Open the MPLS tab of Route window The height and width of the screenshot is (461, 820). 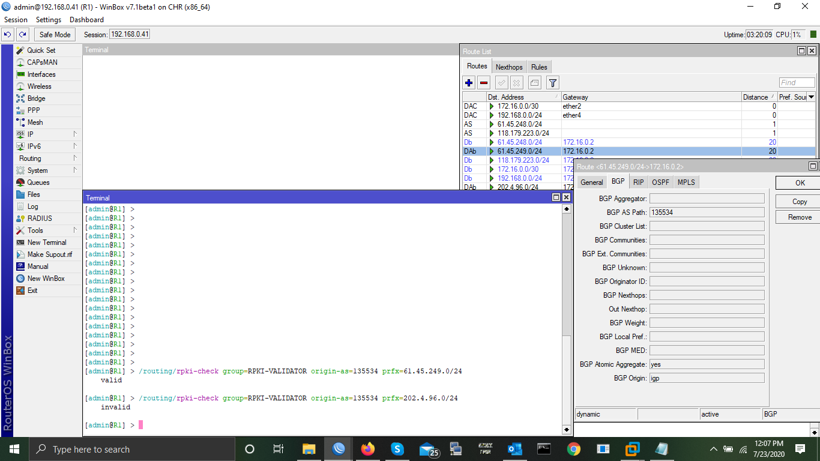click(686, 182)
